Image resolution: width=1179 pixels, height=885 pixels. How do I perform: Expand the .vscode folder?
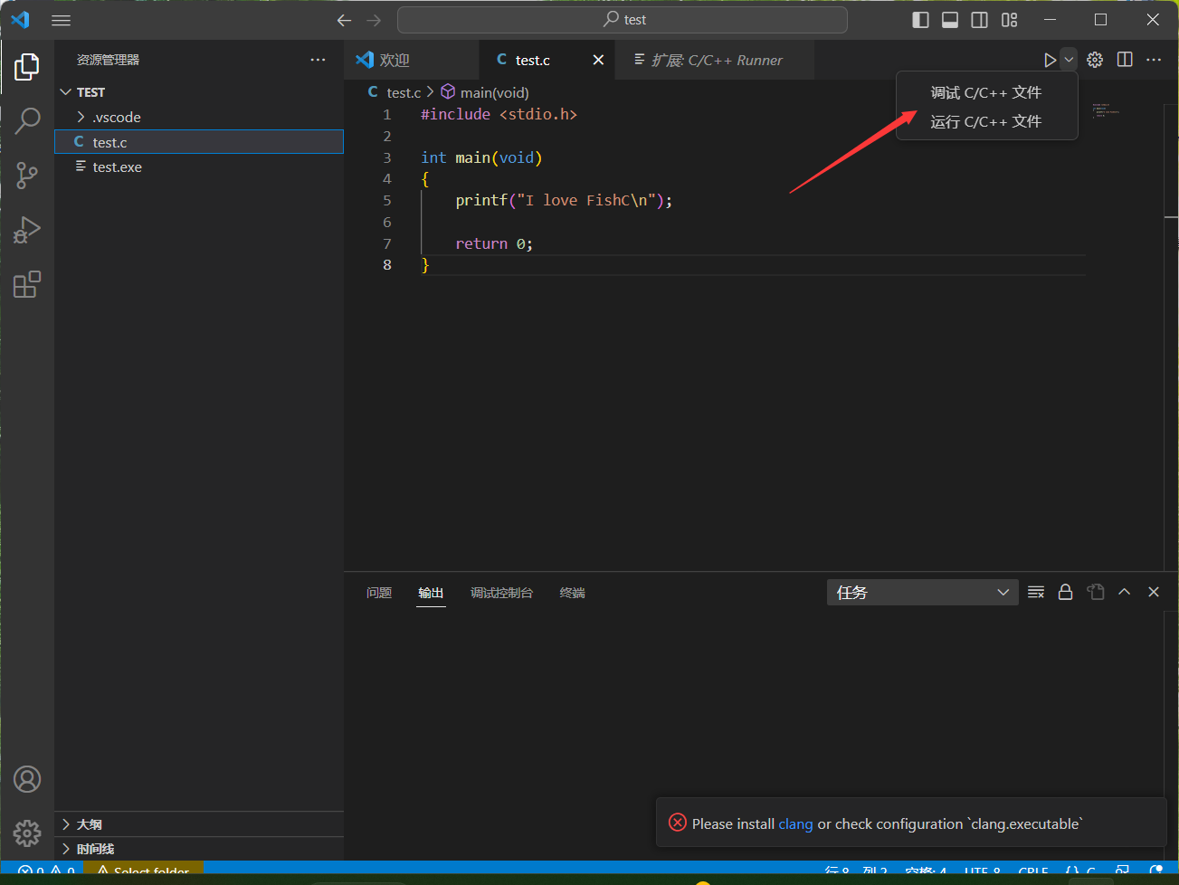click(x=199, y=118)
